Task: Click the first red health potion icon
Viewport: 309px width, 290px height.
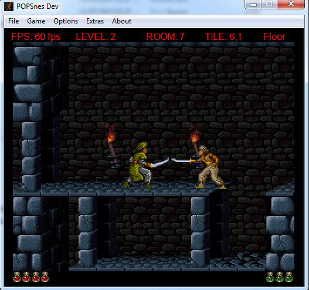Action: tap(17, 276)
